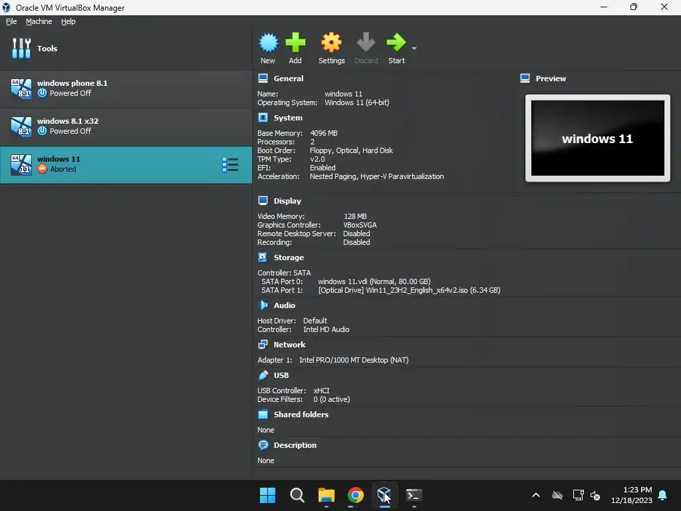Screen dimensions: 681x511
Task: Open File Explorer from the taskbar
Action: (x=326, y=495)
